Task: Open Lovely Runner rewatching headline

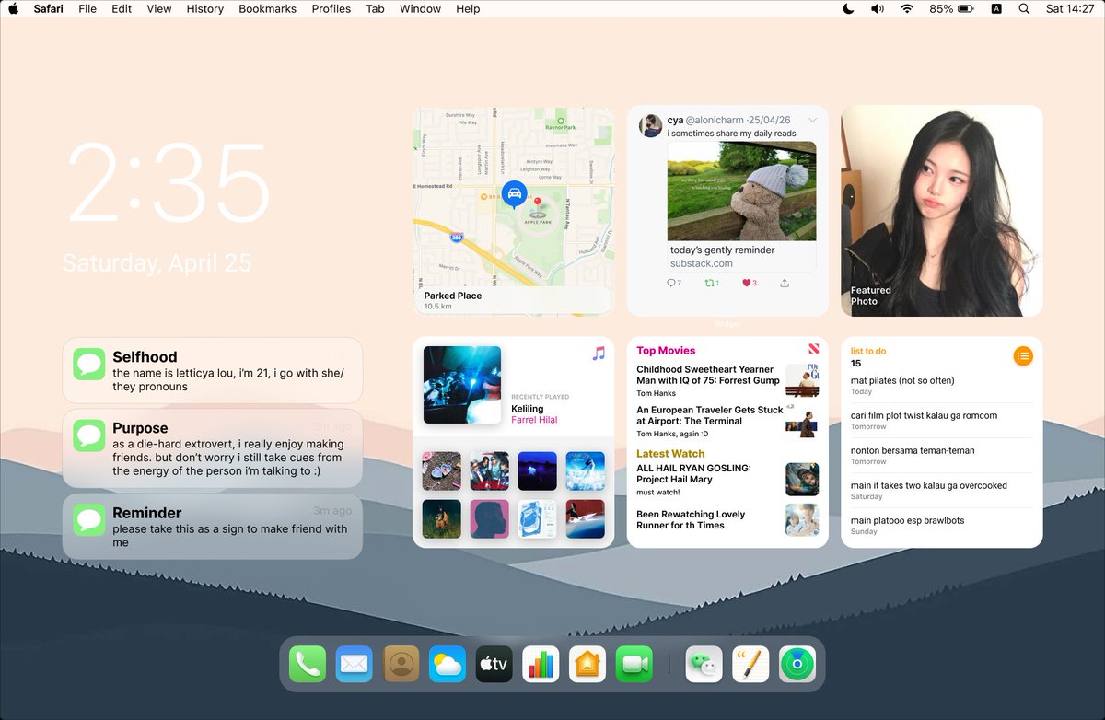Action: (x=691, y=520)
